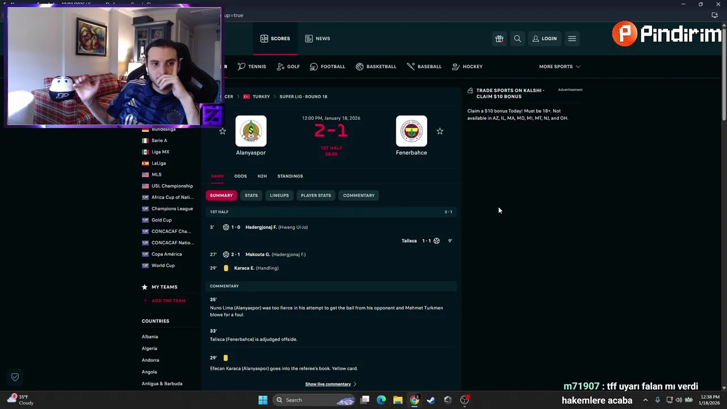Image resolution: width=727 pixels, height=409 pixels.
Task: Open the gift box promotions icon
Action: [x=499, y=39]
